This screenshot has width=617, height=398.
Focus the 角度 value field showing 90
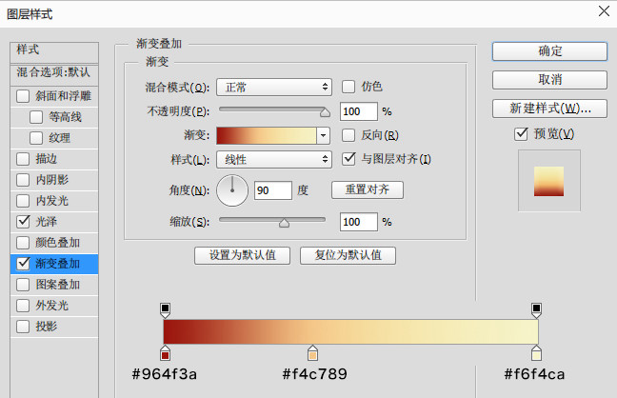(x=273, y=190)
